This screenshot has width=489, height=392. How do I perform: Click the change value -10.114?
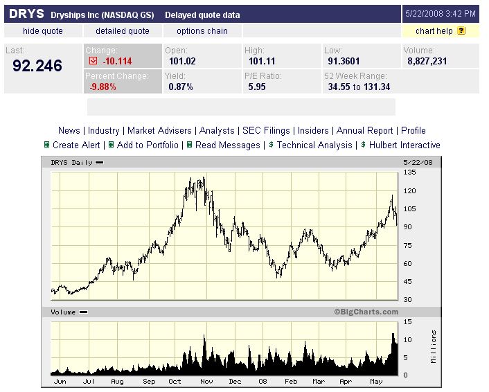pos(117,61)
